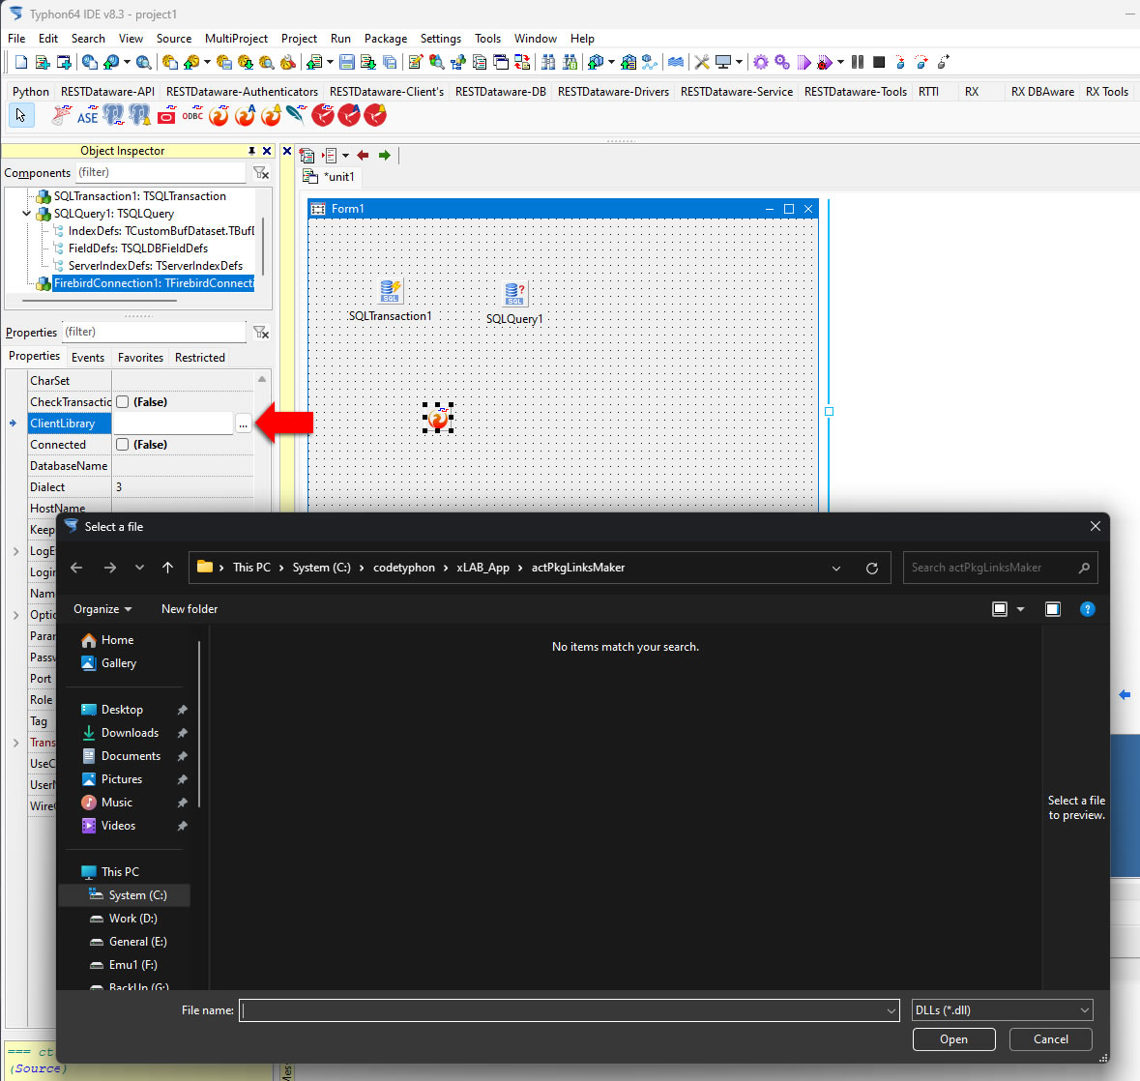Select the *unit1 editor tab
Viewport: 1140px width, 1081px height.
[x=330, y=177]
